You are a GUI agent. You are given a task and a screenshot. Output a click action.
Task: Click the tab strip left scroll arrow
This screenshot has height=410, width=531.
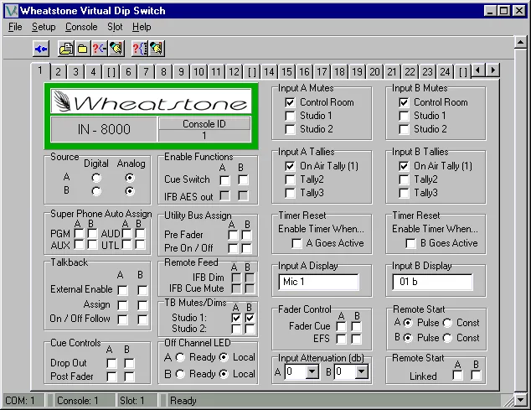[478, 70]
